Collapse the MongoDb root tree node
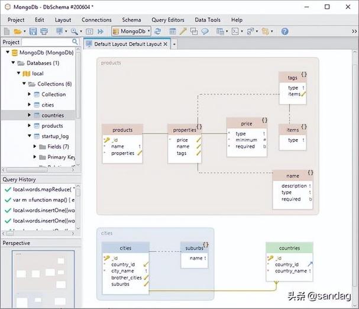 (8, 52)
